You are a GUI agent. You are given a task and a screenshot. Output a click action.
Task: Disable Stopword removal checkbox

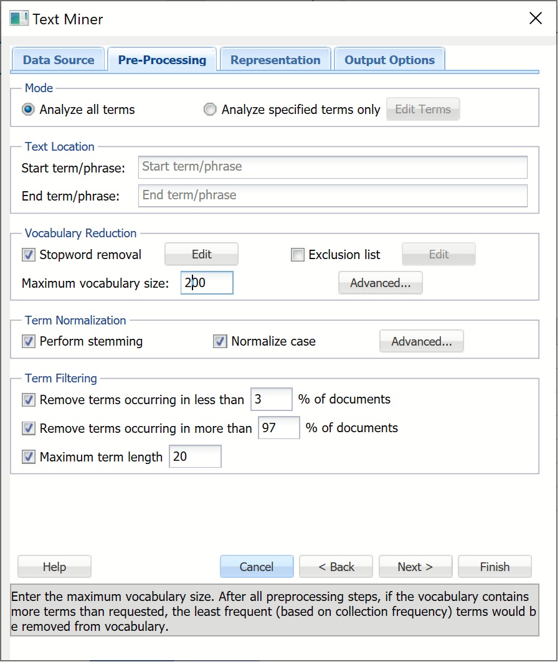point(29,255)
